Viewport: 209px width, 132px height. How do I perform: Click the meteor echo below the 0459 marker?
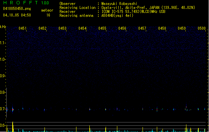pyautogui.click(x=186, y=108)
